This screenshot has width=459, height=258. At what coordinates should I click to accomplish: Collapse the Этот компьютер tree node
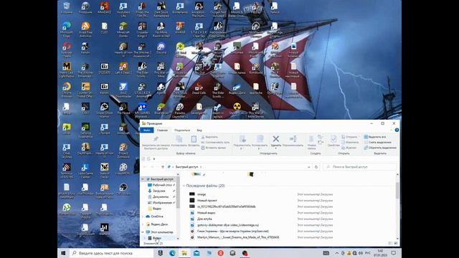point(143,232)
